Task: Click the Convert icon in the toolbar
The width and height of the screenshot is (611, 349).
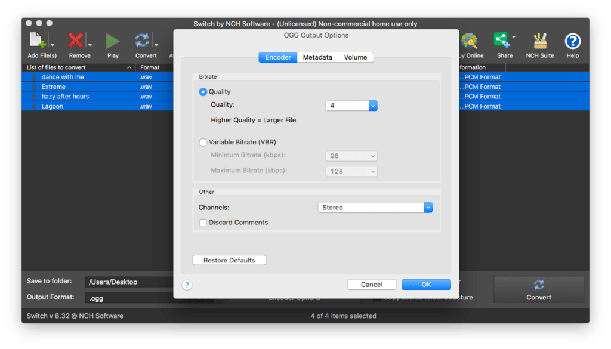Action: [142, 41]
